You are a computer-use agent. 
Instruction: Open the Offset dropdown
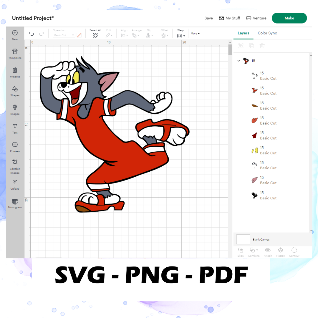(x=165, y=36)
